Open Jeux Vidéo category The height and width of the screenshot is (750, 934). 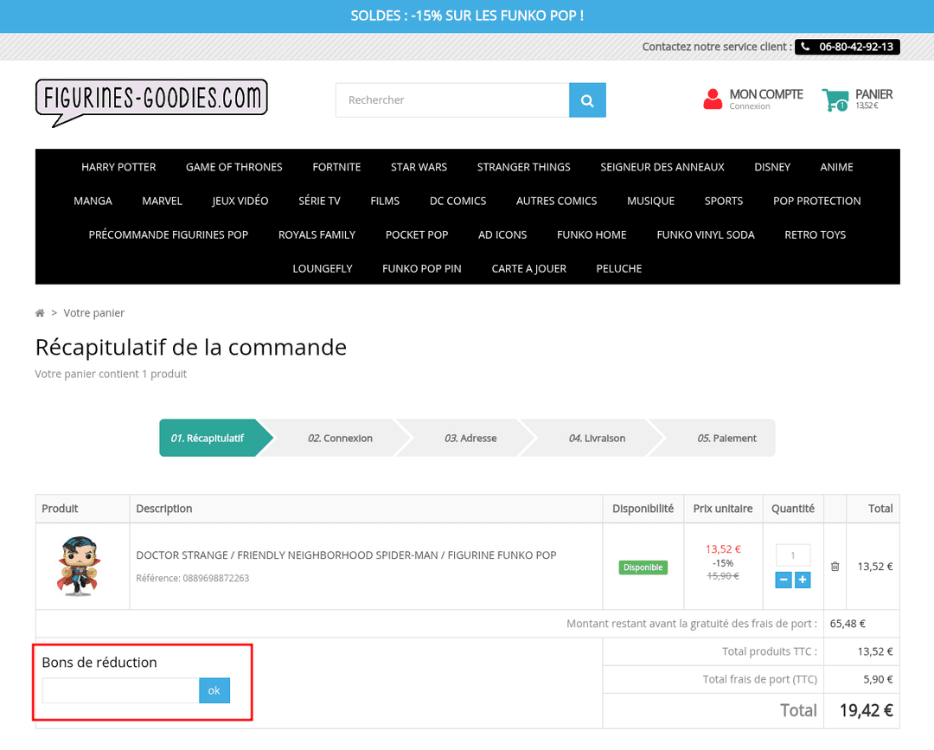click(240, 201)
